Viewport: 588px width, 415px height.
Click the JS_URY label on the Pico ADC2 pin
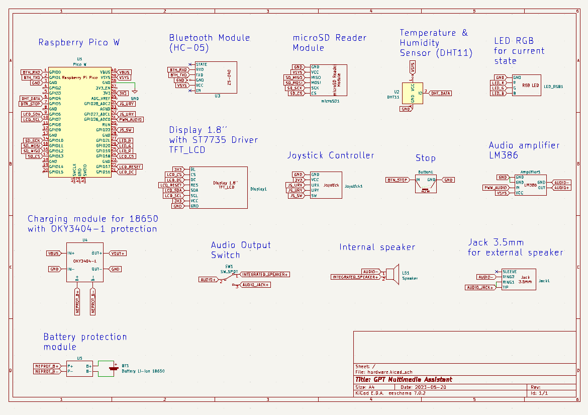(127, 104)
